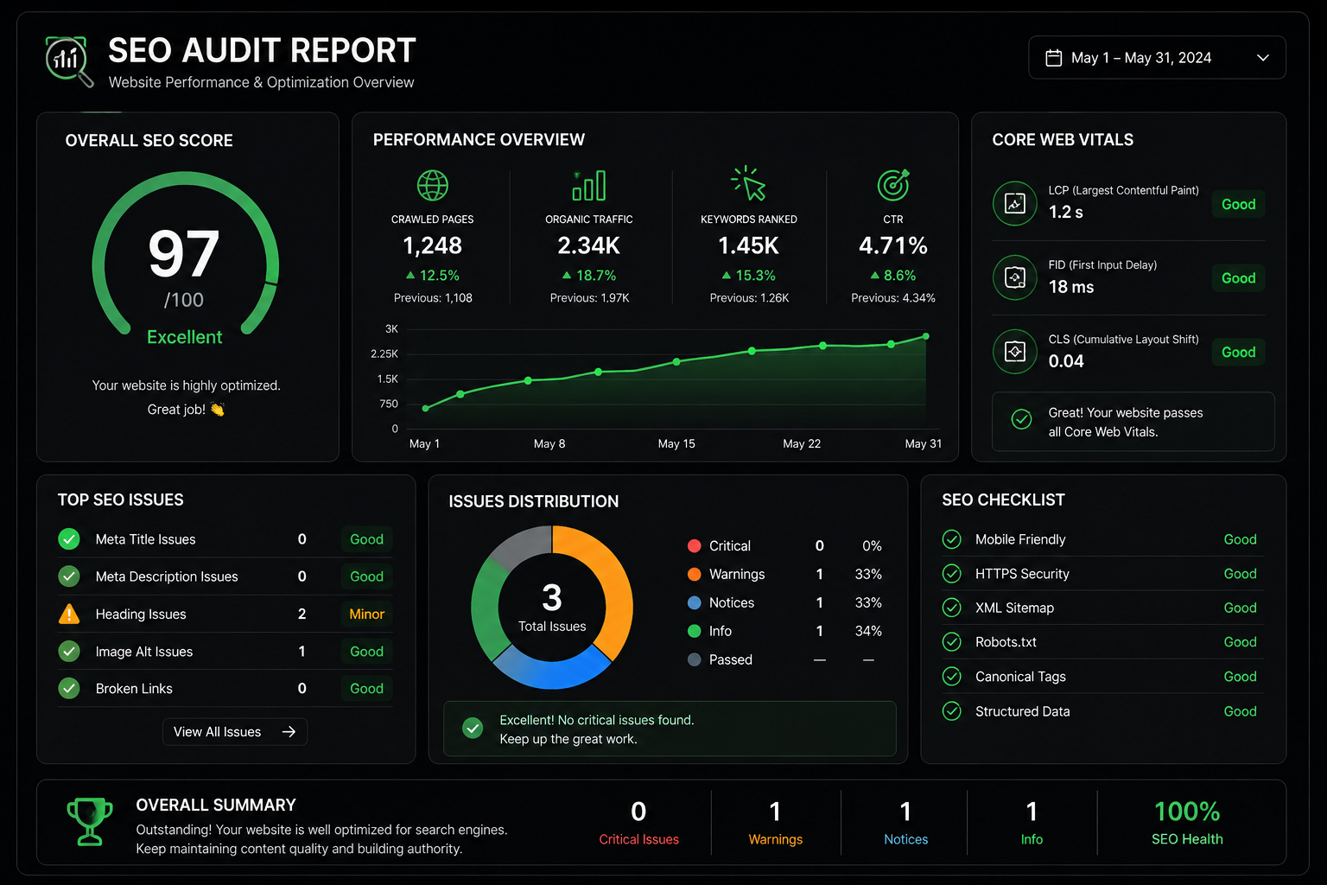Select the Broken Links issue row
1327x885 pixels.
[225, 689]
